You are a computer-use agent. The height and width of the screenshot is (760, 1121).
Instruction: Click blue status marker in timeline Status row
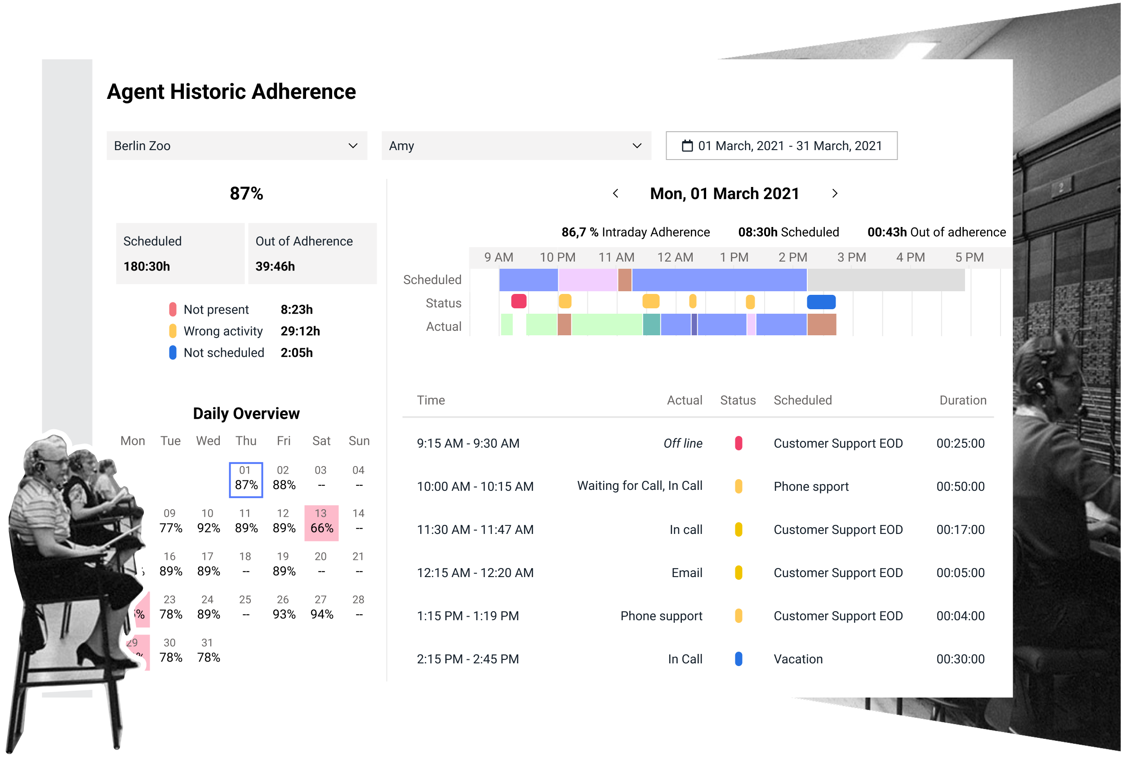pyautogui.click(x=821, y=302)
